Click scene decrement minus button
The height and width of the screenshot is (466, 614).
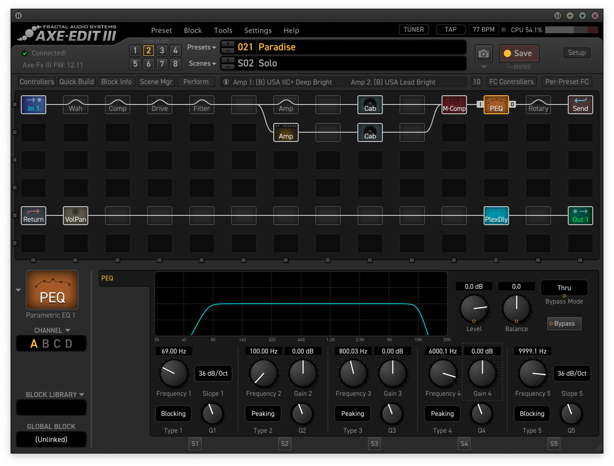227,66
